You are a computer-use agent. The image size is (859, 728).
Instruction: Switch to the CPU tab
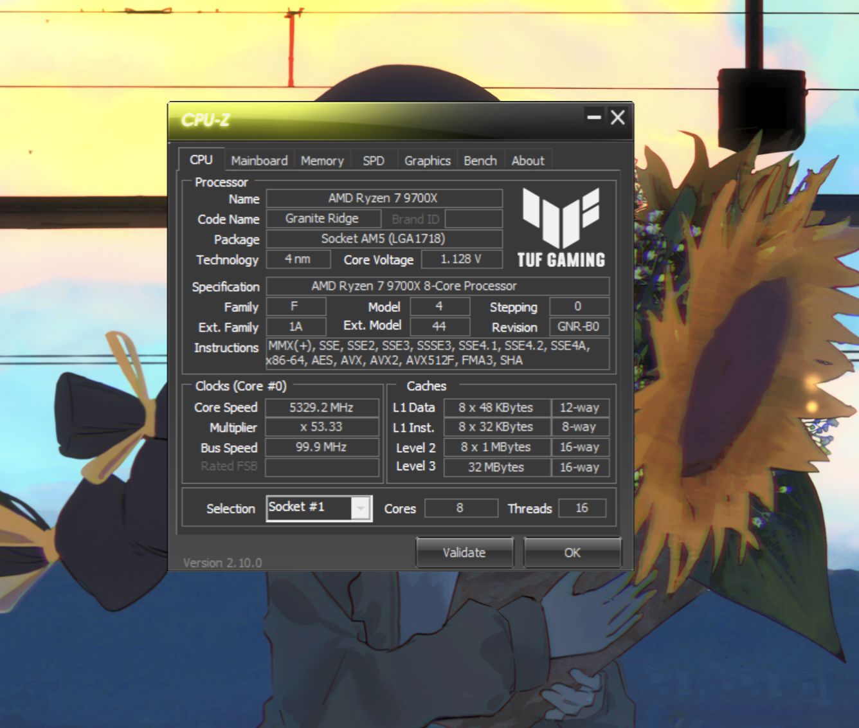coord(201,159)
